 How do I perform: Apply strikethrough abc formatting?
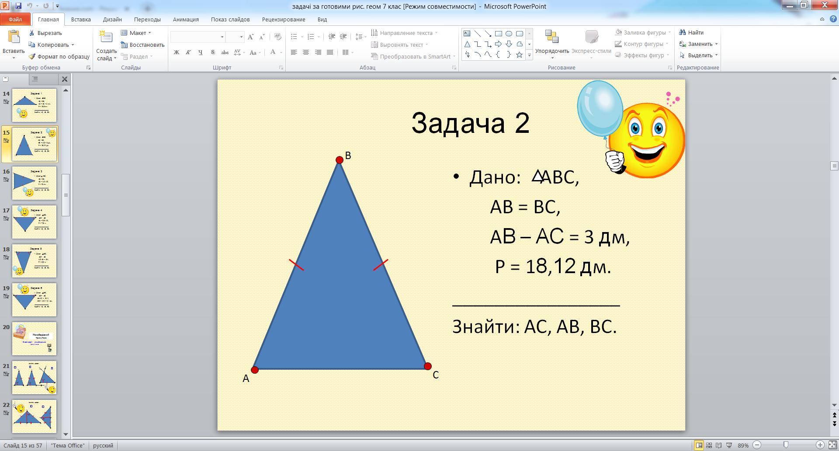(225, 52)
